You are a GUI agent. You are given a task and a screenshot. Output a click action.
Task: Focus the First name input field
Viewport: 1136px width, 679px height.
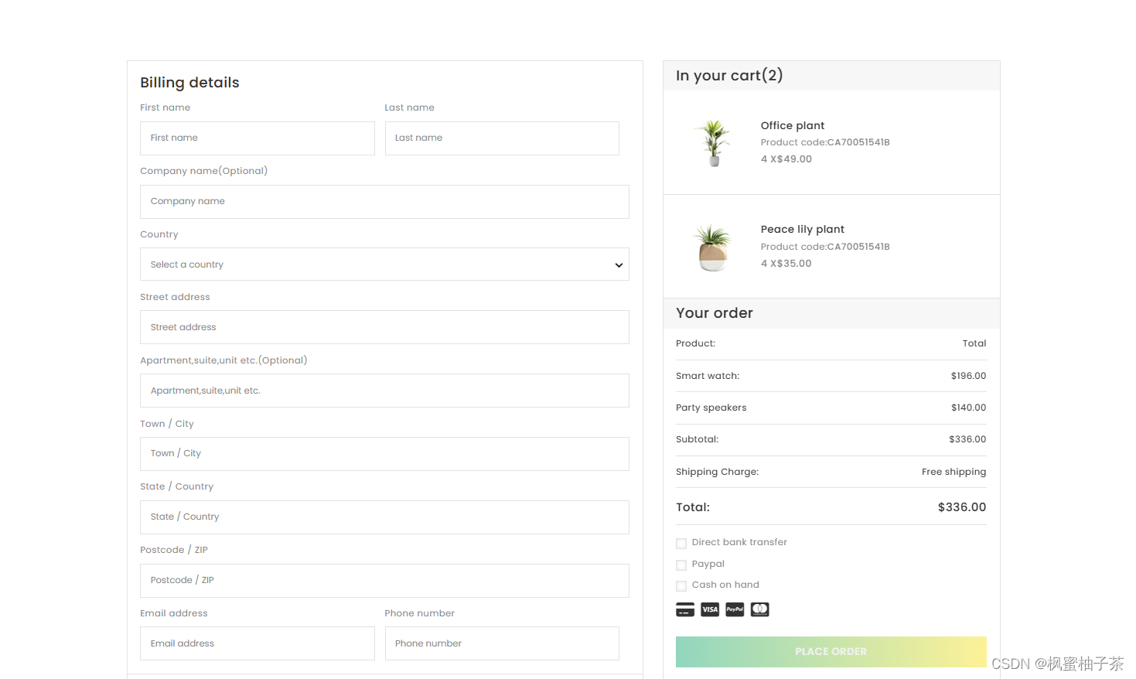[x=258, y=138]
